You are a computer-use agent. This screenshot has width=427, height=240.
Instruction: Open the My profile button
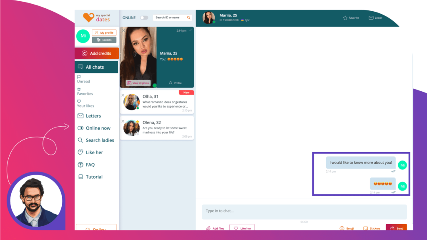(x=104, y=32)
